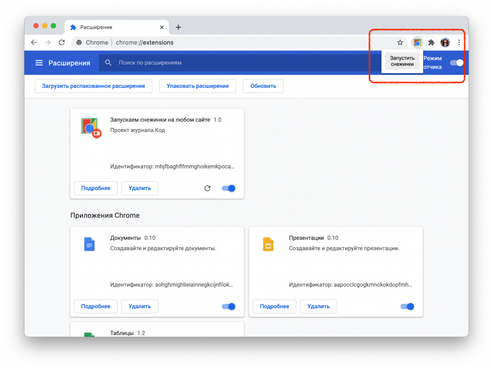Click Загрузить распакованное расширение button

pyautogui.click(x=94, y=86)
